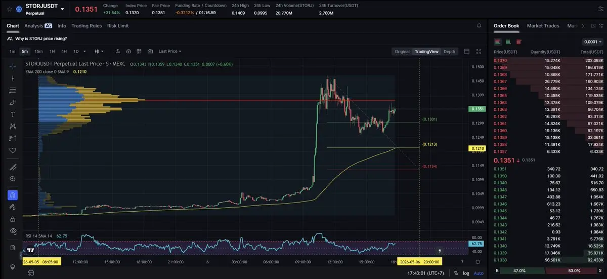The height and width of the screenshot is (279, 607).
Task: Expand more timeframes dropdown after 1D
Action: [x=84, y=51]
